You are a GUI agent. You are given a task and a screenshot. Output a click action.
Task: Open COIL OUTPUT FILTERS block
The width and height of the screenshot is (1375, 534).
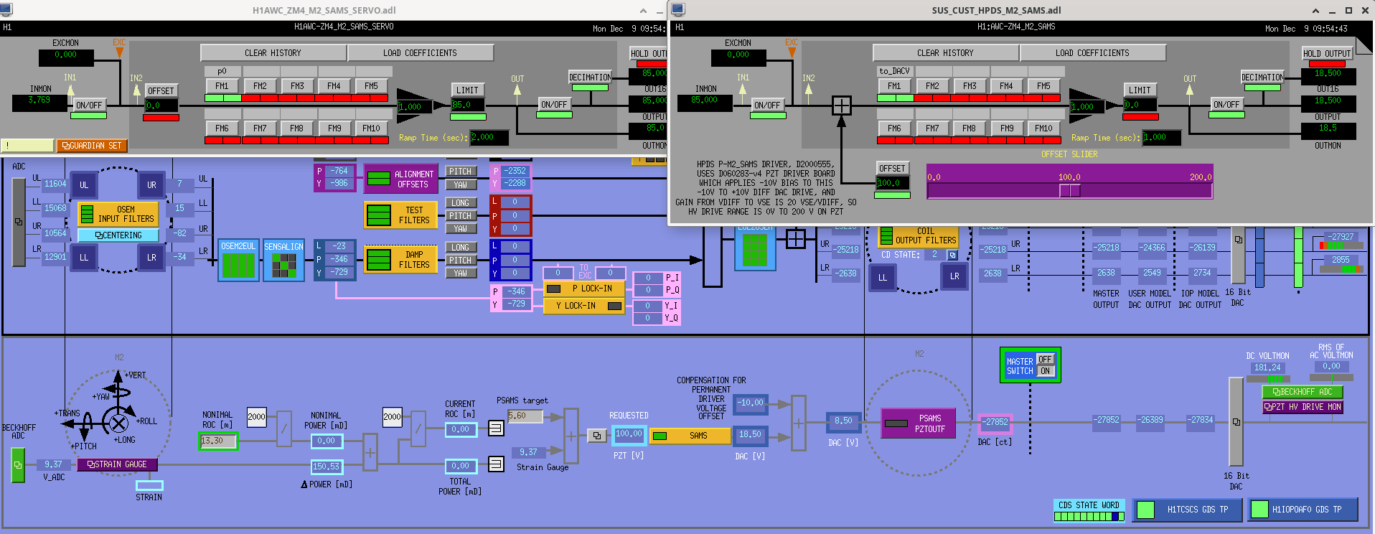(x=918, y=236)
